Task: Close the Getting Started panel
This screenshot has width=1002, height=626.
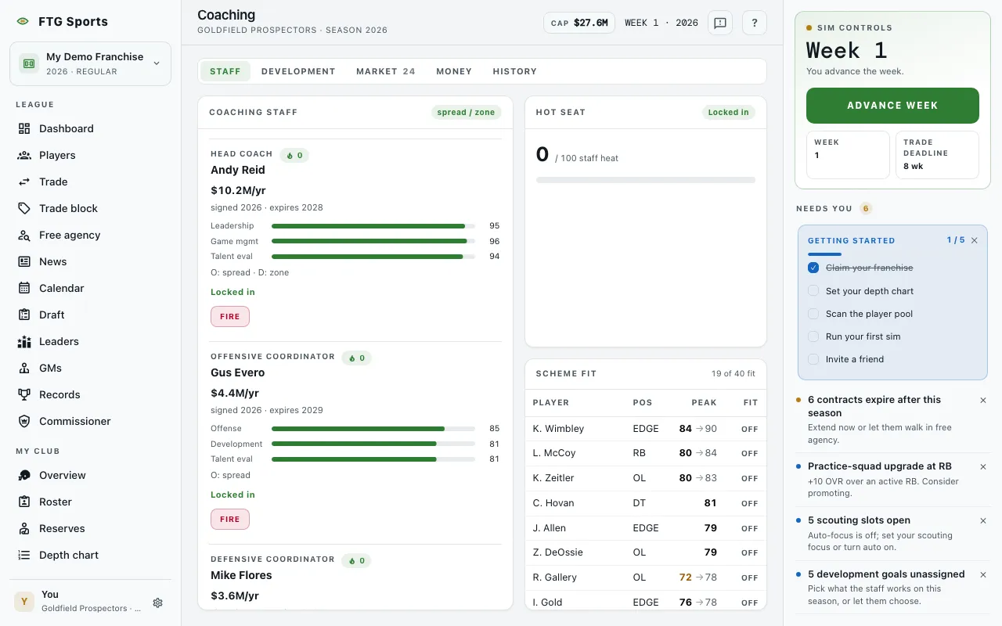Action: [x=975, y=240]
